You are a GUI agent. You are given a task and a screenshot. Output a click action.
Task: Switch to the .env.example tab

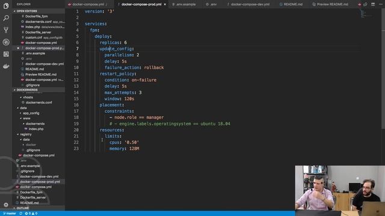click(x=184, y=4)
